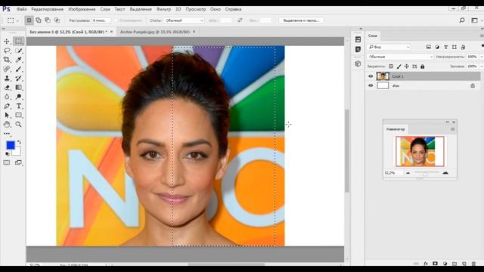
Task: Select the Rectangle shape tool
Action: click(18, 116)
